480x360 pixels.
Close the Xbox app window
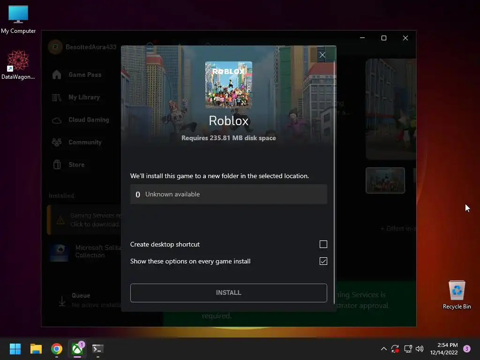coord(405,38)
